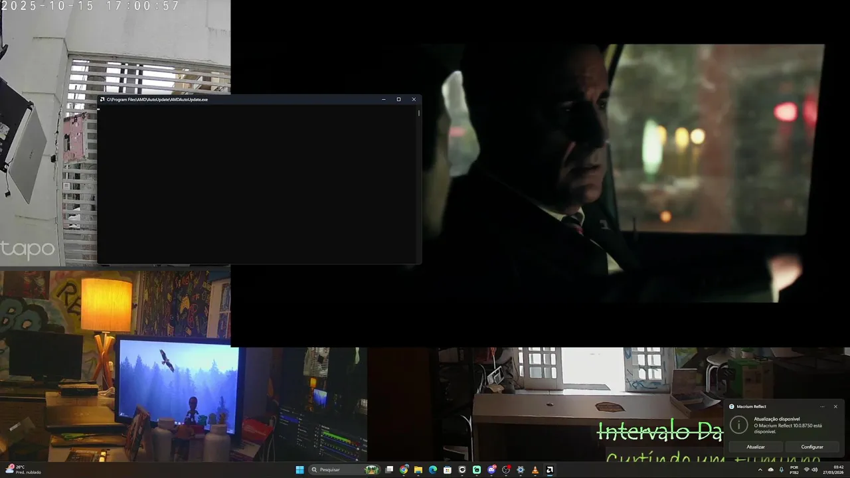Open the clock and date flyout
The width and height of the screenshot is (850, 478).
click(x=833, y=470)
